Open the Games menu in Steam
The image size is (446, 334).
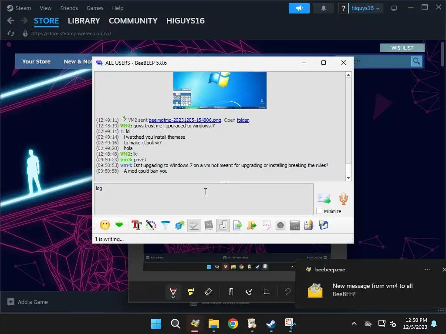point(95,8)
